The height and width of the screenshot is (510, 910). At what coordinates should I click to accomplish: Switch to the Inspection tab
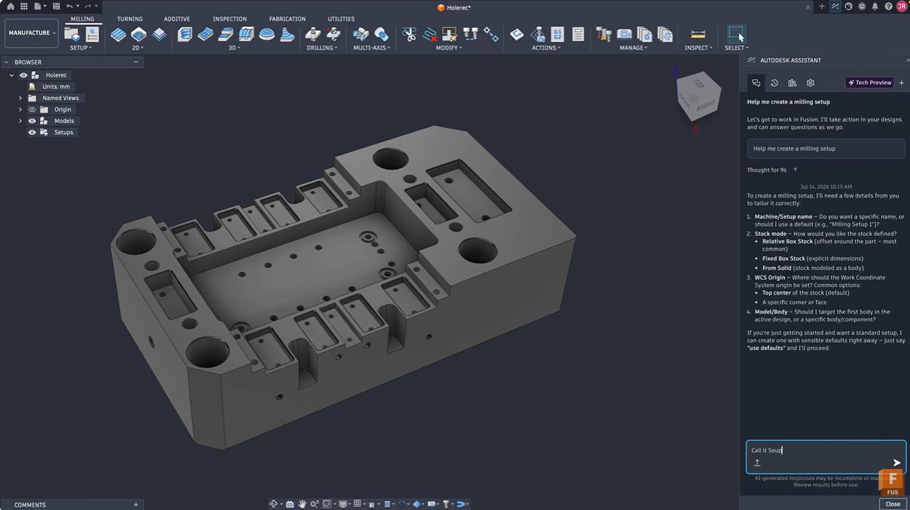pos(230,19)
